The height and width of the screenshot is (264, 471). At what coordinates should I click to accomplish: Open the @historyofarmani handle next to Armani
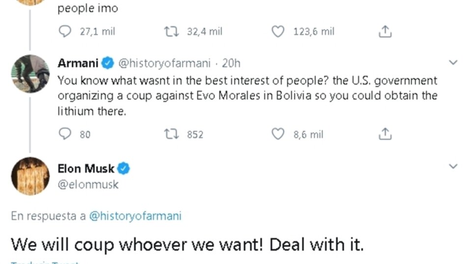[x=165, y=63]
